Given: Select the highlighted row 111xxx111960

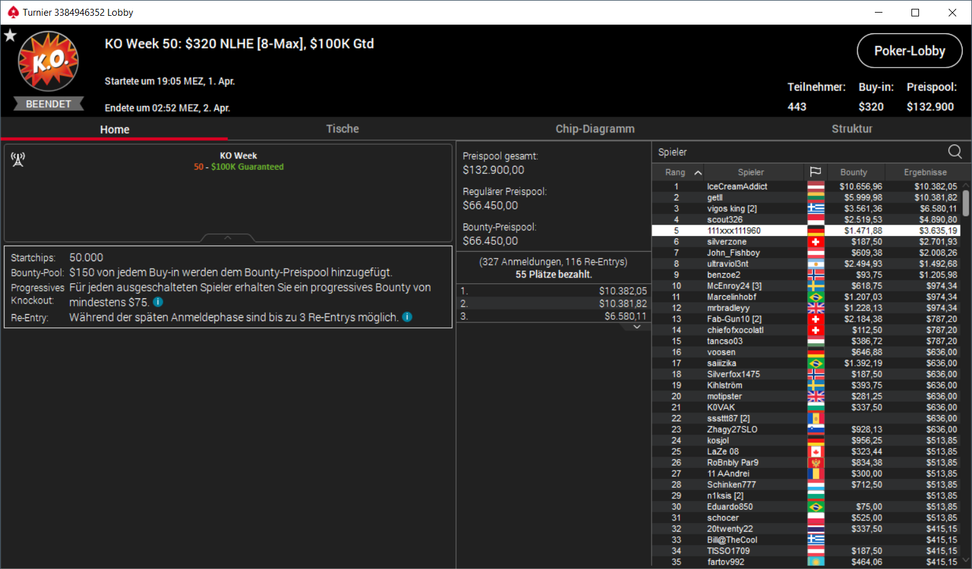Looking at the screenshot, I should [805, 230].
